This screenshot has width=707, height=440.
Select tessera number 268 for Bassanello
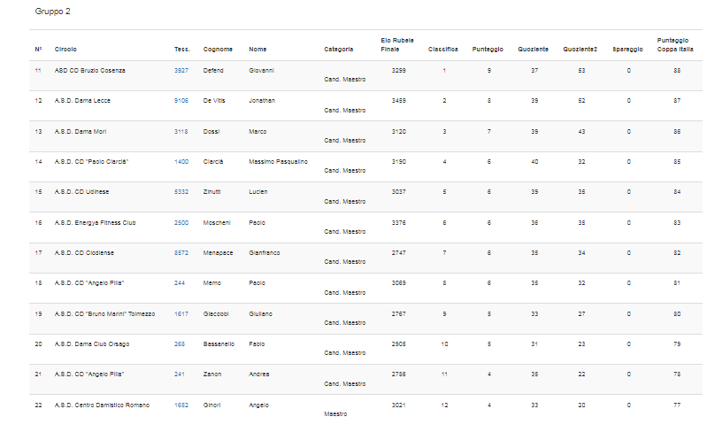[x=180, y=344]
